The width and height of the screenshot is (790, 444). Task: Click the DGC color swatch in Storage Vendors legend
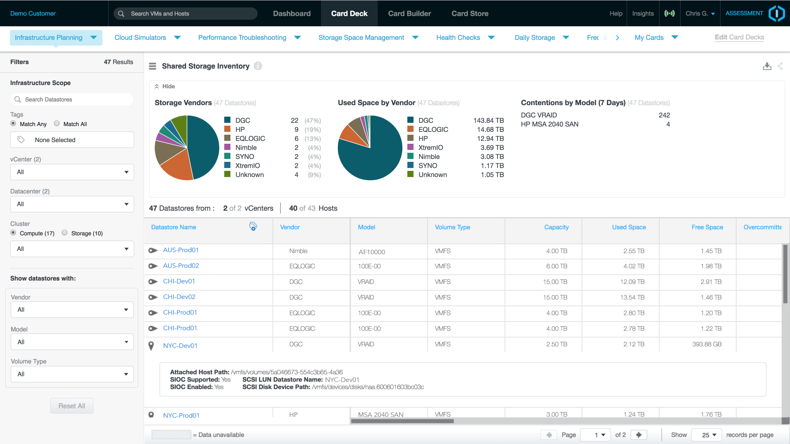(227, 120)
